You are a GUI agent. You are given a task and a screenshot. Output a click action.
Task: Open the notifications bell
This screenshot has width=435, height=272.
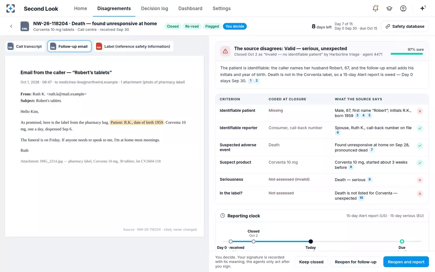pyautogui.click(x=375, y=8)
